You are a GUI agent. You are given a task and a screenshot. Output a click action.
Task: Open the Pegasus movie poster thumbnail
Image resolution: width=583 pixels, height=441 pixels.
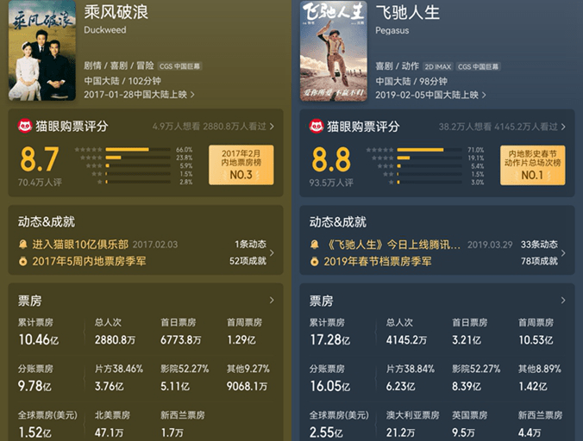[x=334, y=51]
